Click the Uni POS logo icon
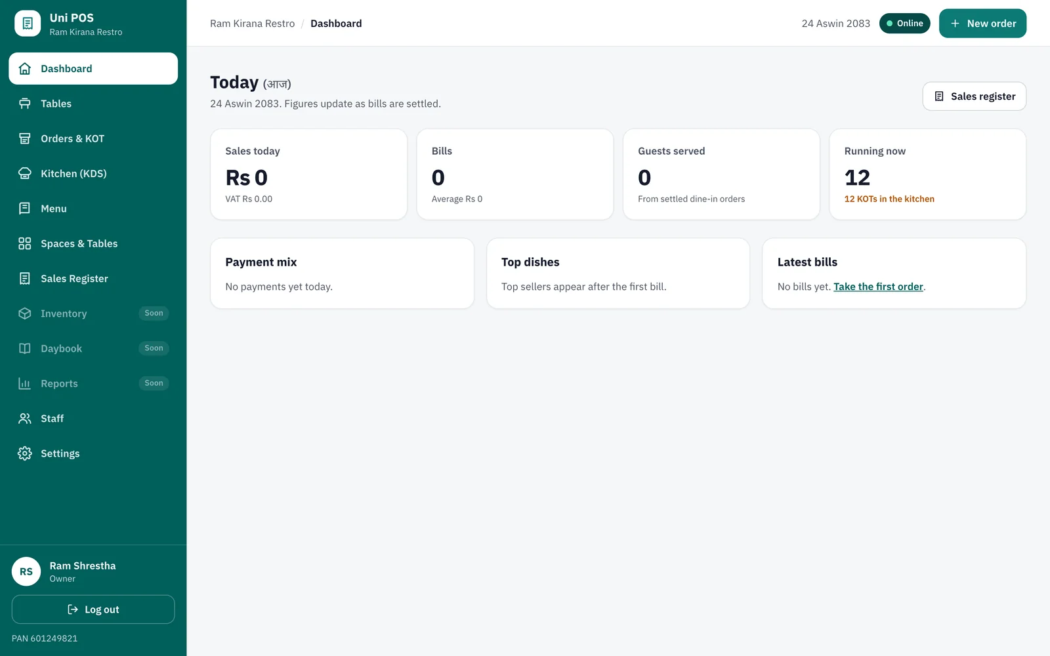This screenshot has height=656, width=1050. point(28,24)
